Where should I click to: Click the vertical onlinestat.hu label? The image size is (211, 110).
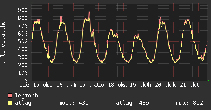(3, 42)
